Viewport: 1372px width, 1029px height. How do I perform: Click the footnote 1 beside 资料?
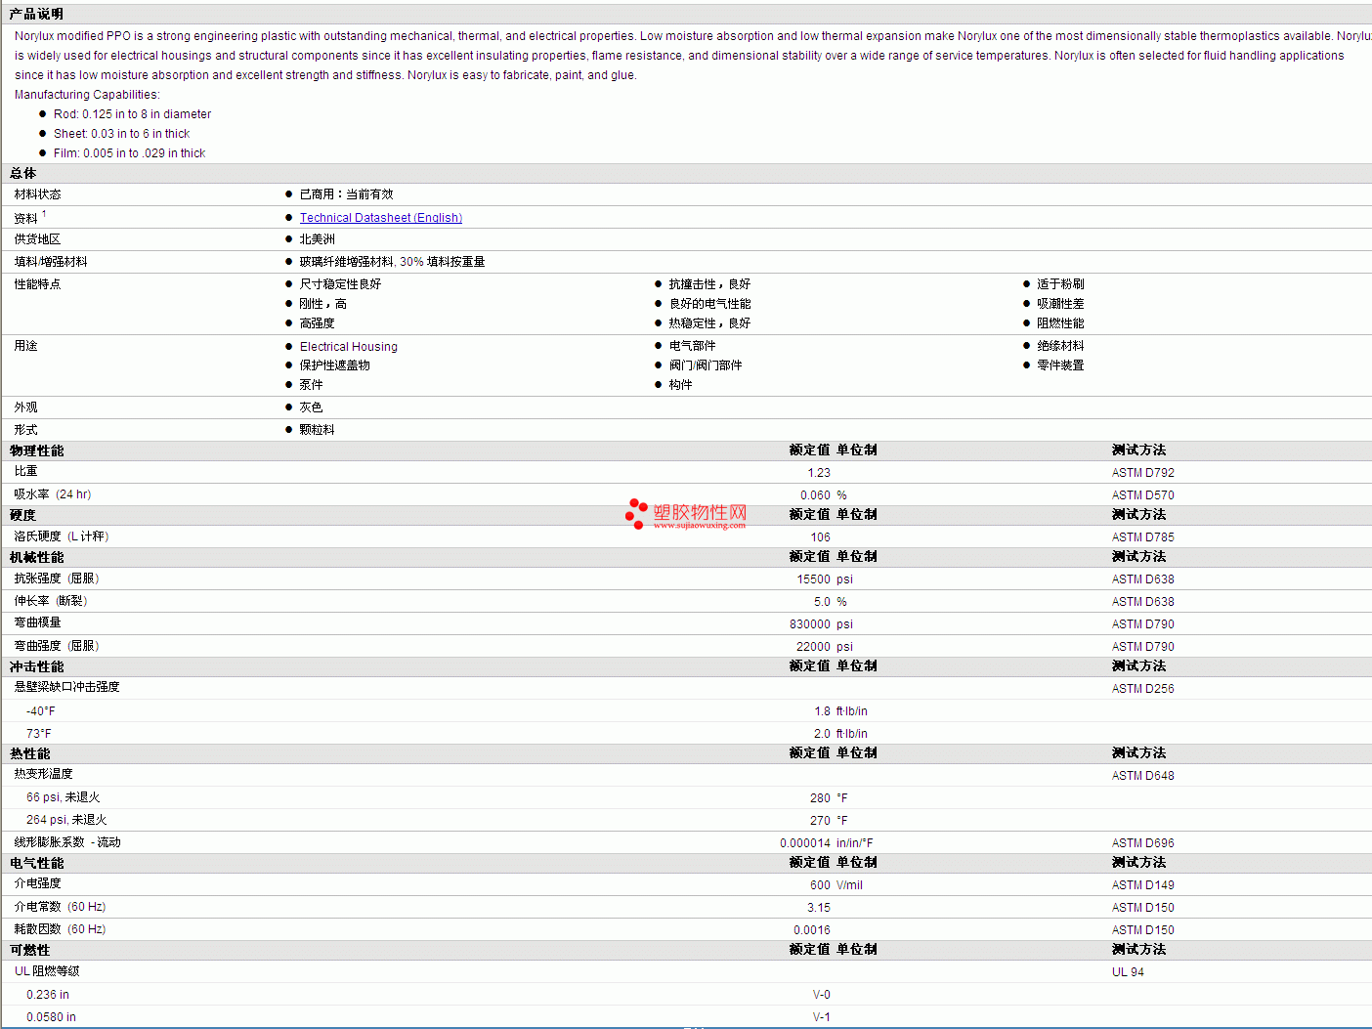[44, 214]
